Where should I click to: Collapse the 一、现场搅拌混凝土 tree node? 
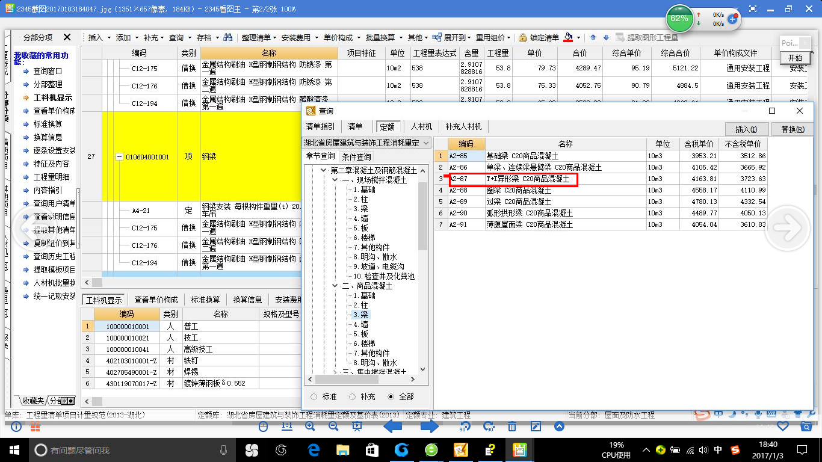335,180
